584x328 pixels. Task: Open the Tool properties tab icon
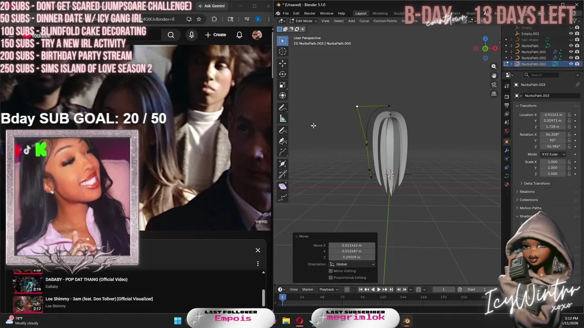coord(506,86)
